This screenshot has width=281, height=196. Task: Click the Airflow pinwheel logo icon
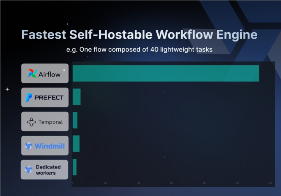click(x=32, y=73)
